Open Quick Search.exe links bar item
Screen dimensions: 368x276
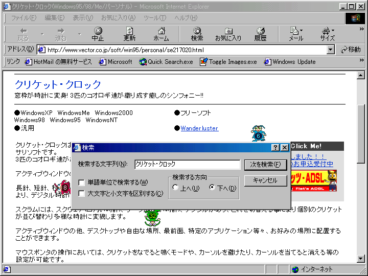pyautogui.click(x=166, y=62)
